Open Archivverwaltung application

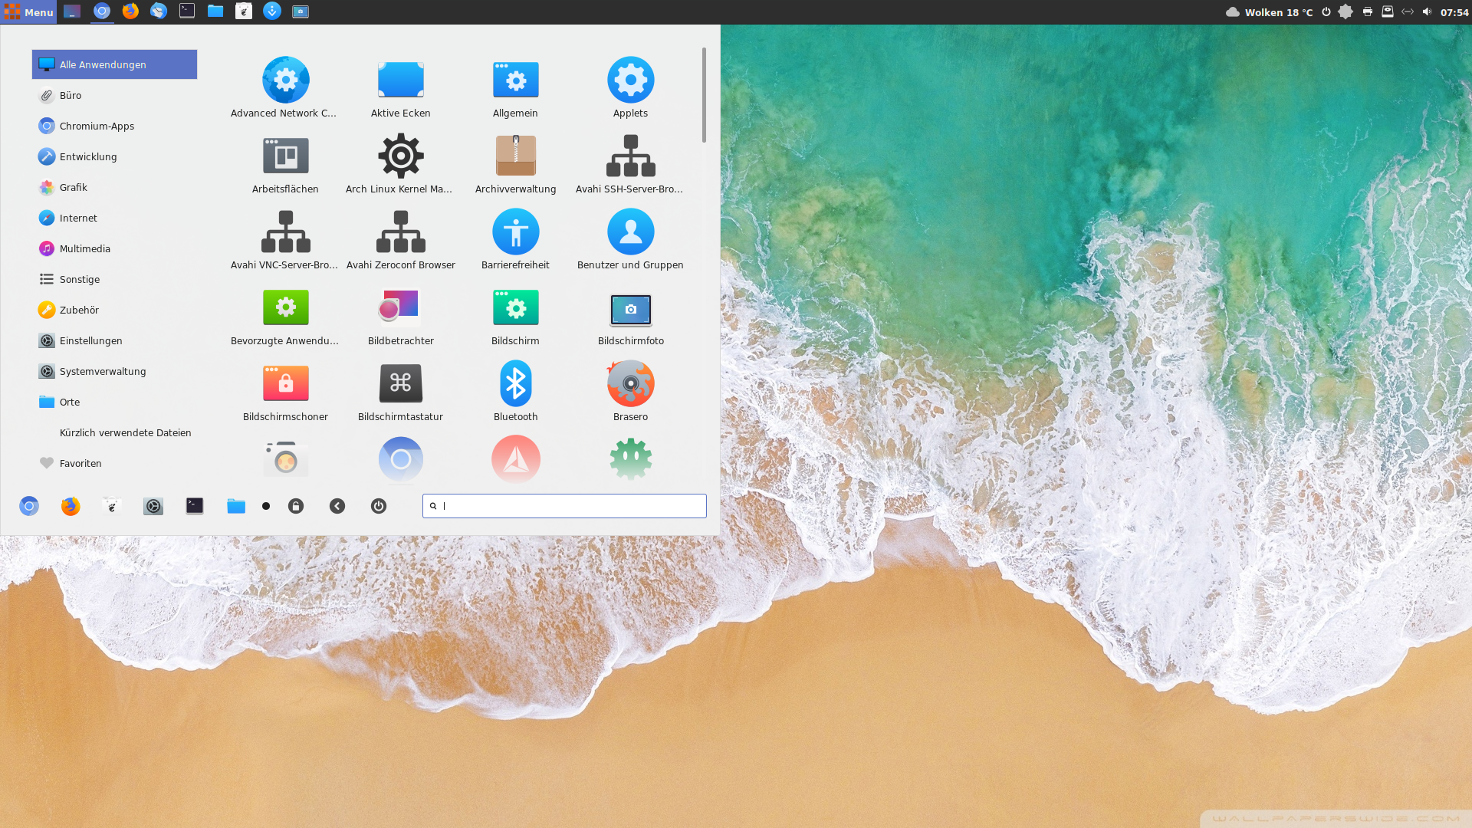click(515, 156)
